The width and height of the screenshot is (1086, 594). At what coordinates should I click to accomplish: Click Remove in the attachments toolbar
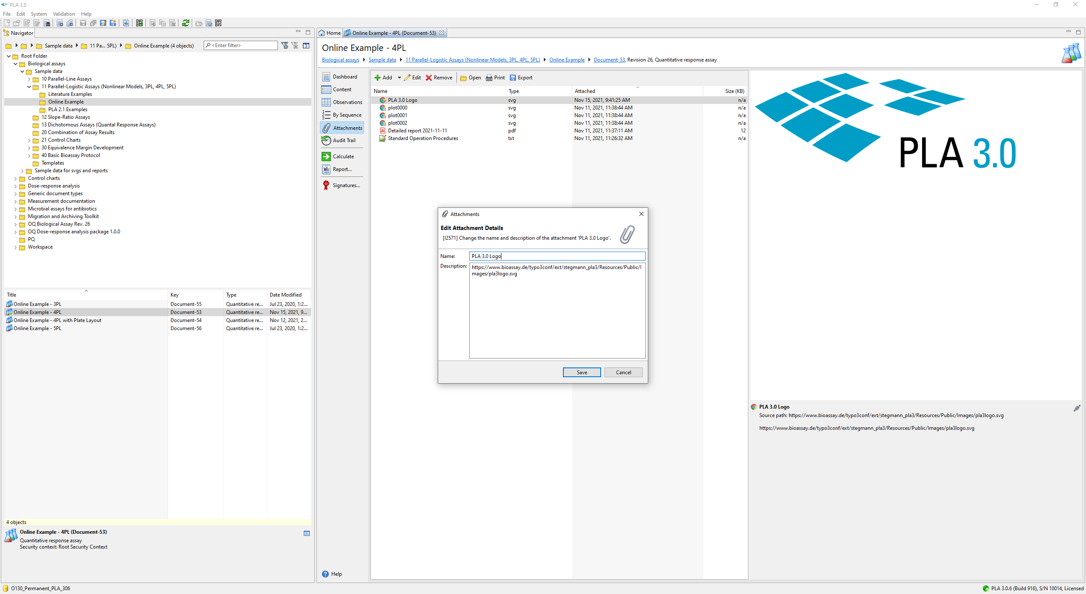point(439,78)
